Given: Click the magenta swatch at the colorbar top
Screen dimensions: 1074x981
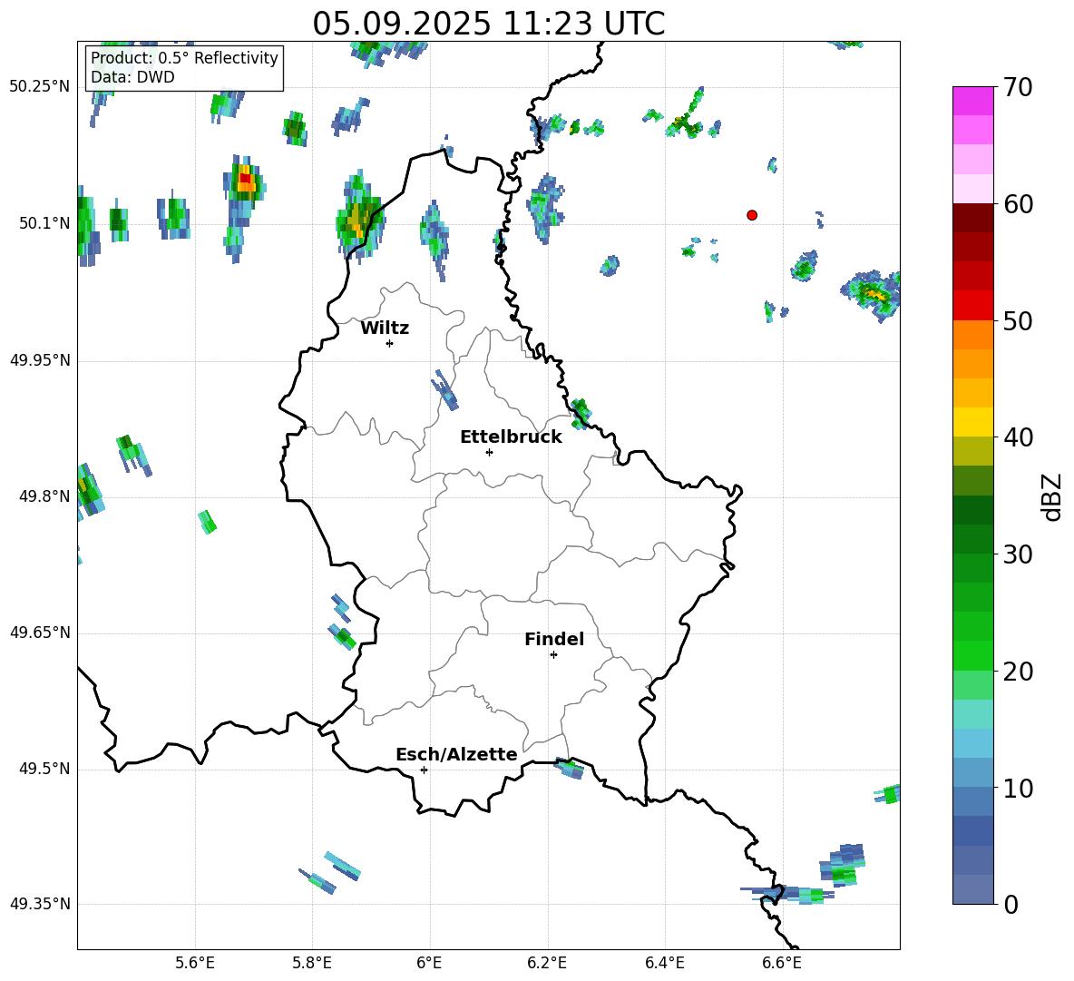Looking at the screenshot, I should coord(972,101).
